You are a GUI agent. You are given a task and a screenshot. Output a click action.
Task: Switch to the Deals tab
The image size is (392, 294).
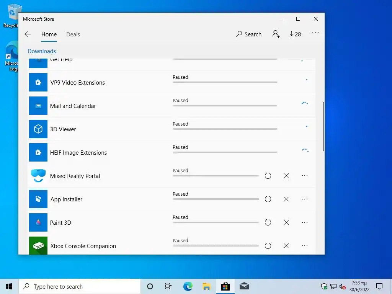click(x=73, y=34)
